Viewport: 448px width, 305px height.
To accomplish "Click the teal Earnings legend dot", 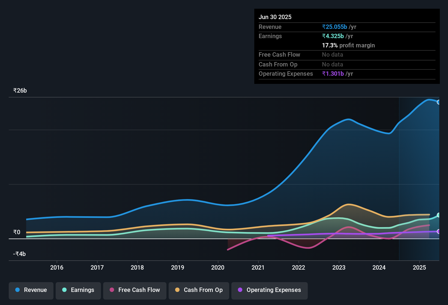I will coord(64,290).
